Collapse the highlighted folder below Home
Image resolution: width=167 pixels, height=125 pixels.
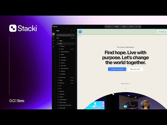click(x=65, y=43)
